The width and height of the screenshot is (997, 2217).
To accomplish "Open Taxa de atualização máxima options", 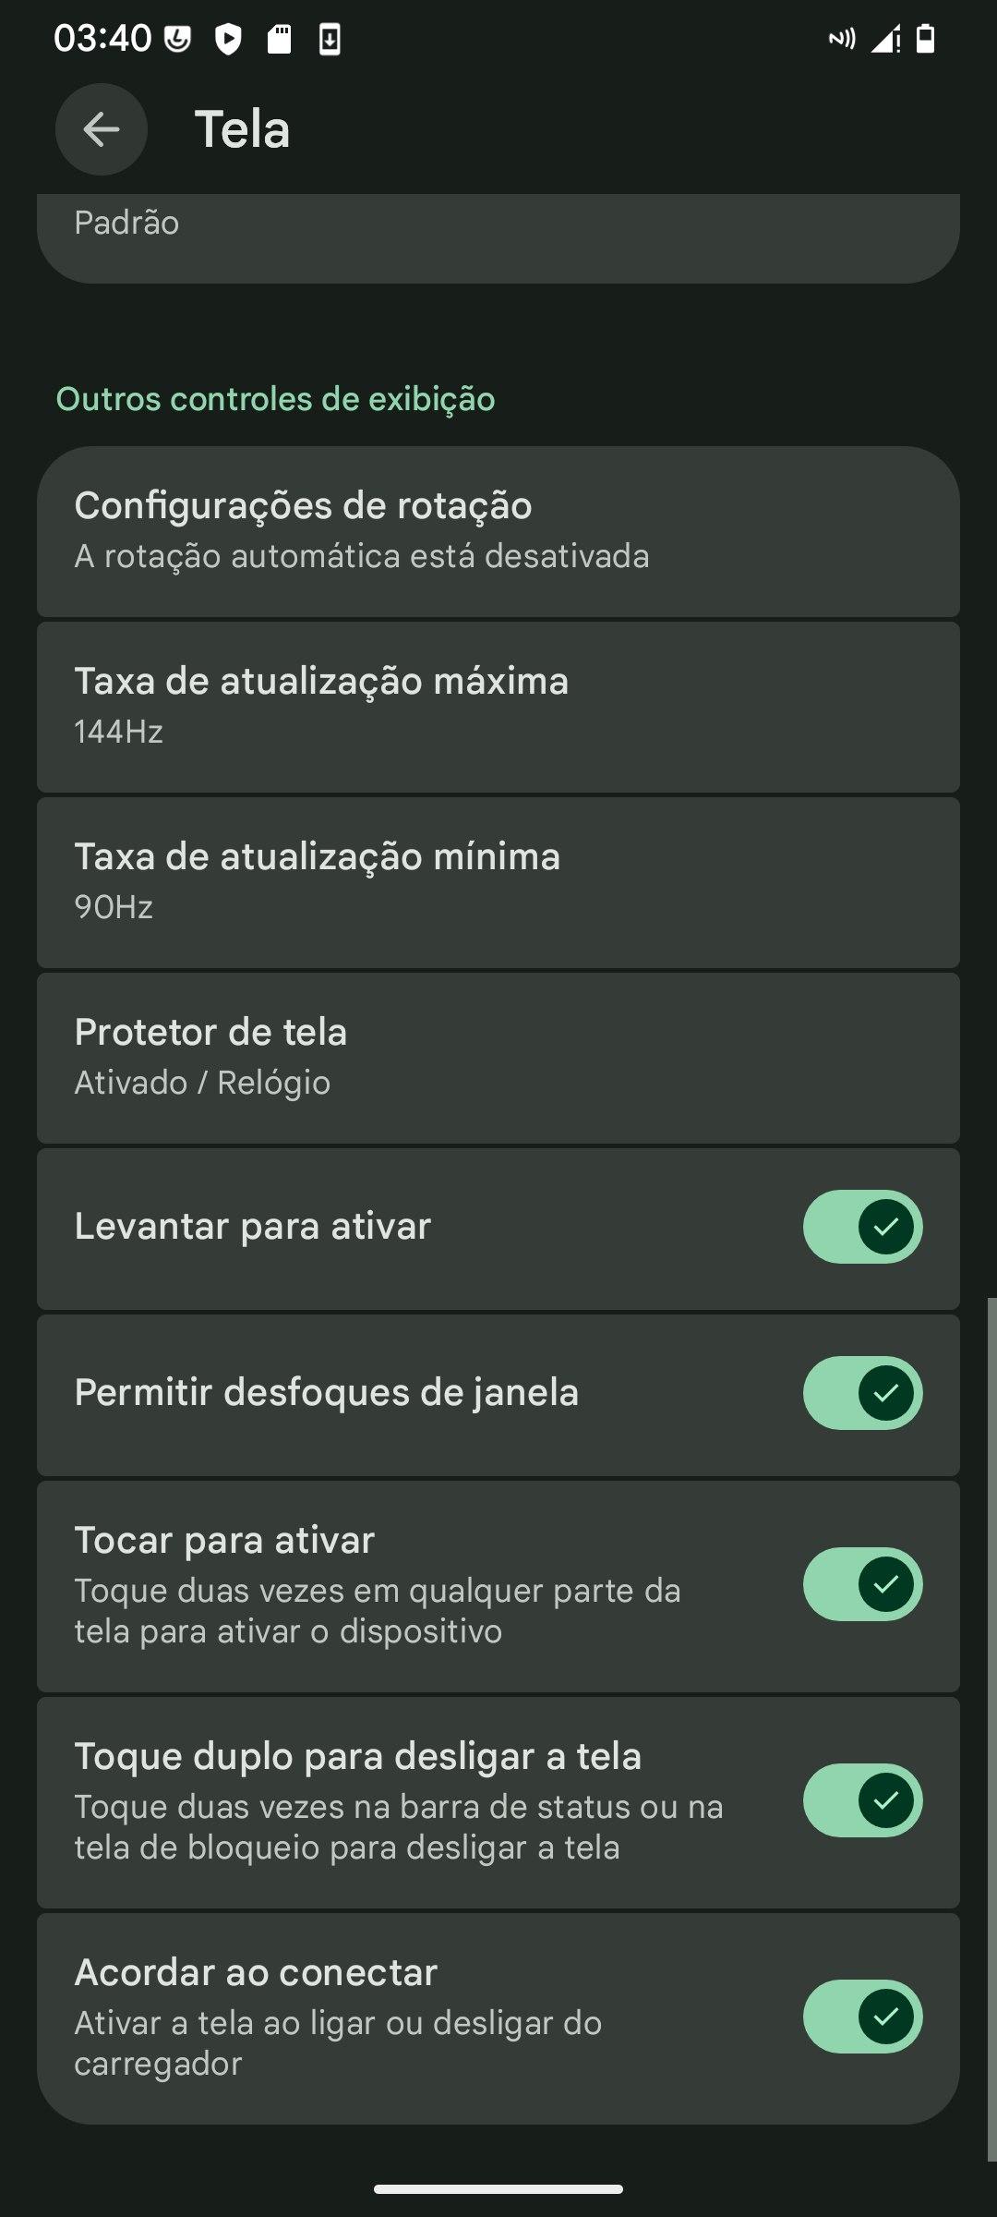I will tap(498, 706).
